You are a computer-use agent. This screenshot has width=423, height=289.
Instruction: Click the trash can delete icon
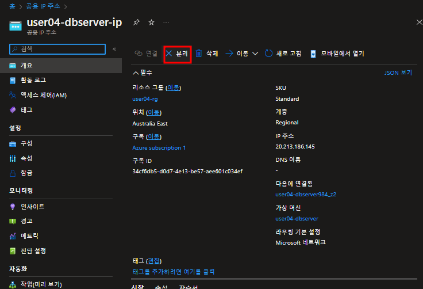pyautogui.click(x=199, y=54)
